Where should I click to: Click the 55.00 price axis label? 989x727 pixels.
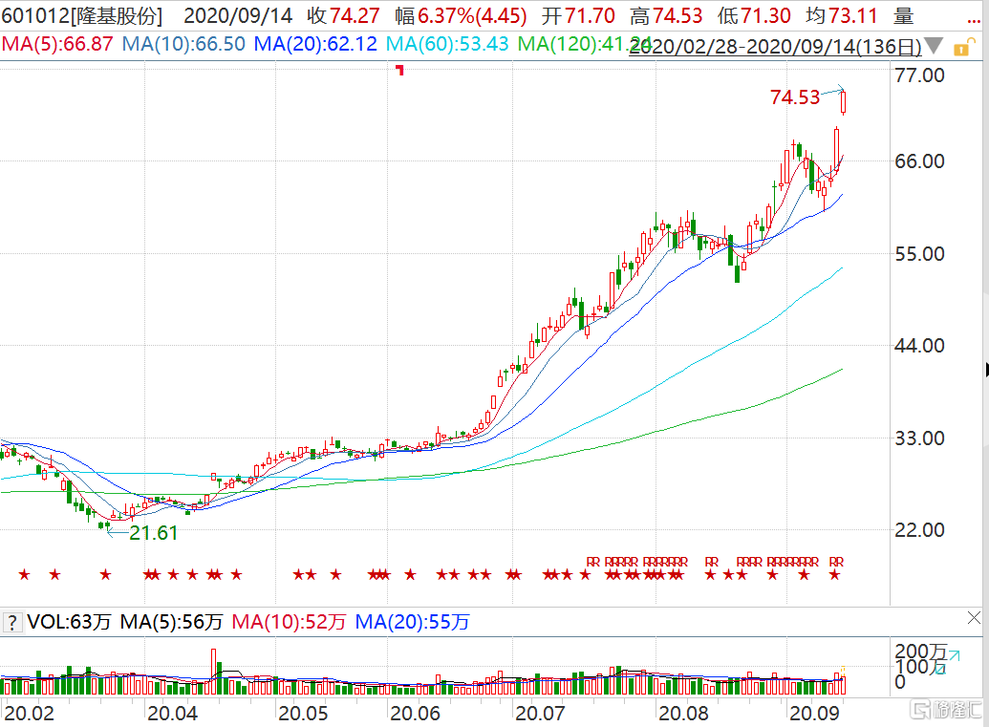pos(919,254)
